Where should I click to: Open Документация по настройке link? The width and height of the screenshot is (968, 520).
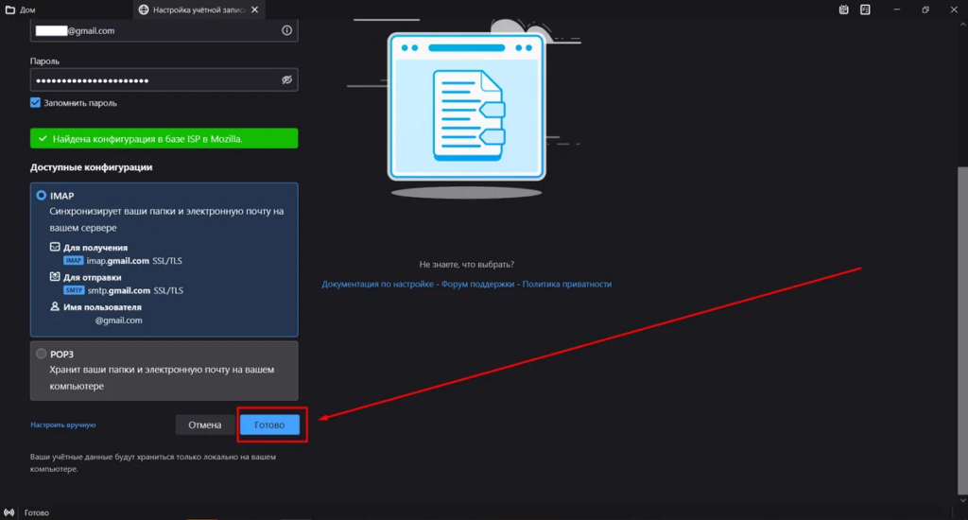pyautogui.click(x=377, y=284)
